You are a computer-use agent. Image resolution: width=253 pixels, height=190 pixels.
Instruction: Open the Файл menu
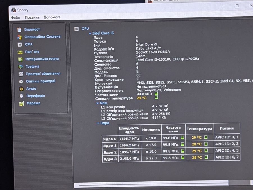pyautogui.click(x=15, y=18)
